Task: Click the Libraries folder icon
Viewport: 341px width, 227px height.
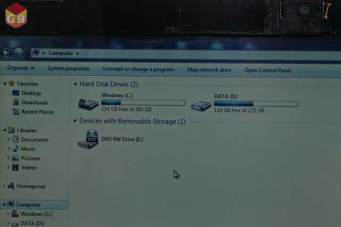Action: point(11,130)
